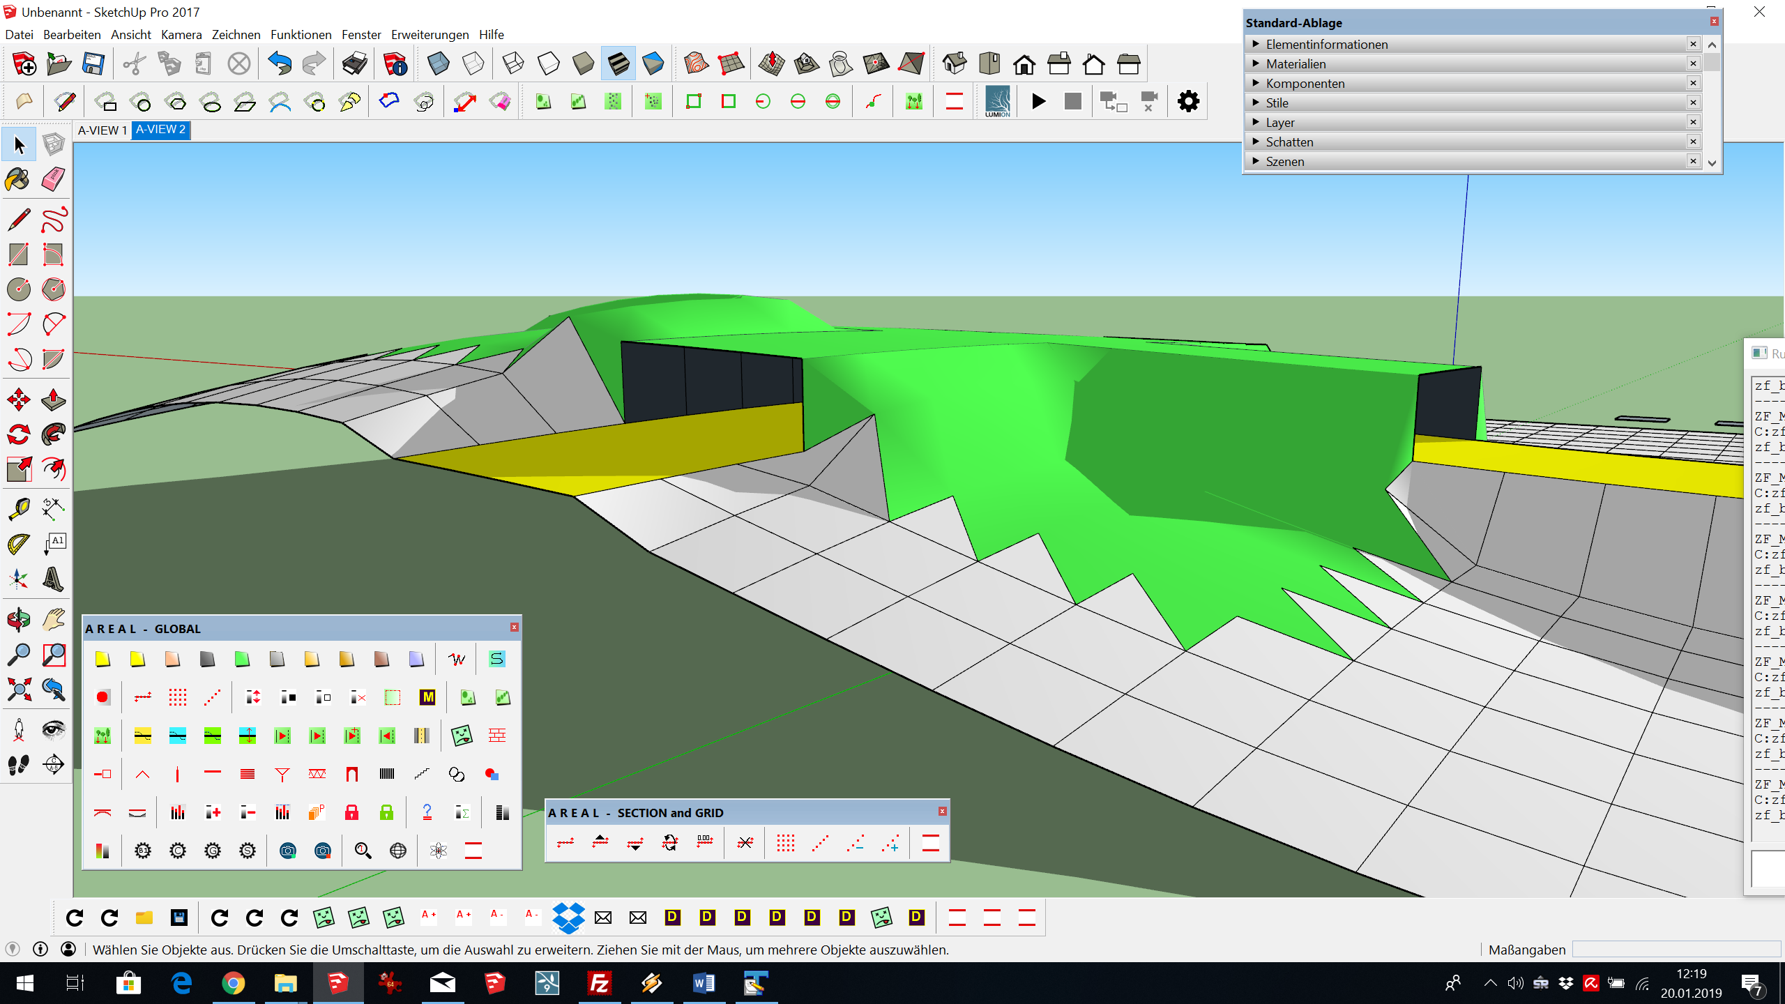Select the Rotate tool

(x=18, y=434)
